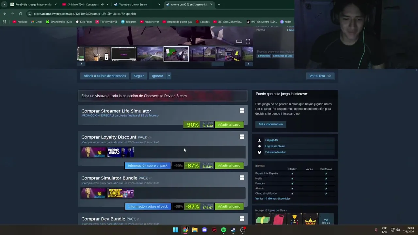418x235 pixels.
Task: Open Simulator Bundle pack information
Action: tap(148, 206)
